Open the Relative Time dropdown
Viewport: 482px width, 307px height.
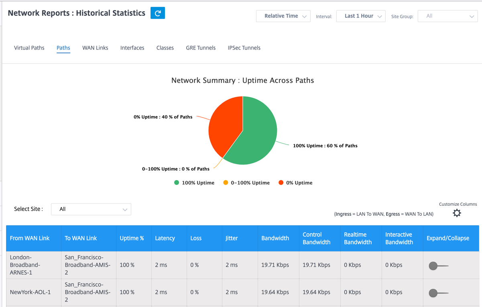point(283,16)
